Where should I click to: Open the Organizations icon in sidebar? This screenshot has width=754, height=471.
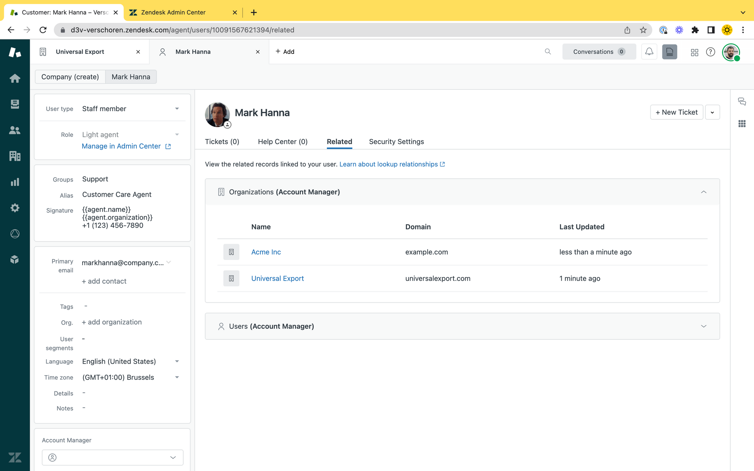[15, 156]
